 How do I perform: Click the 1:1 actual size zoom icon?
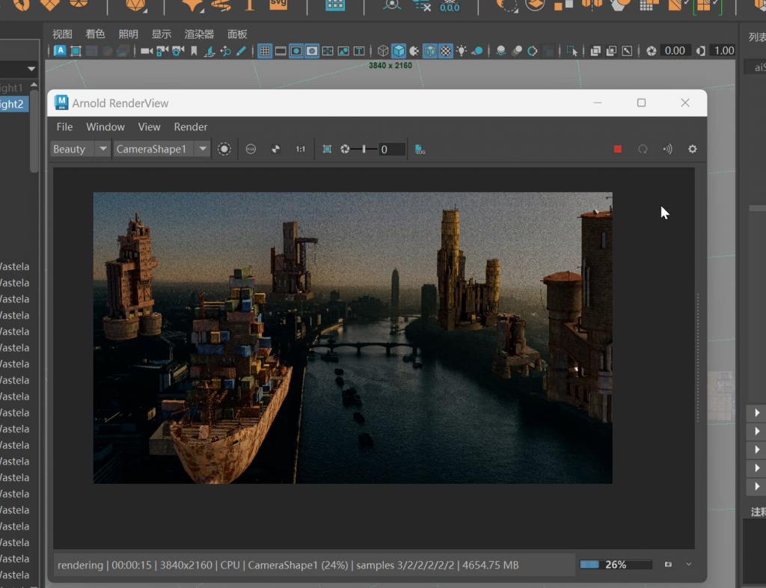301,149
